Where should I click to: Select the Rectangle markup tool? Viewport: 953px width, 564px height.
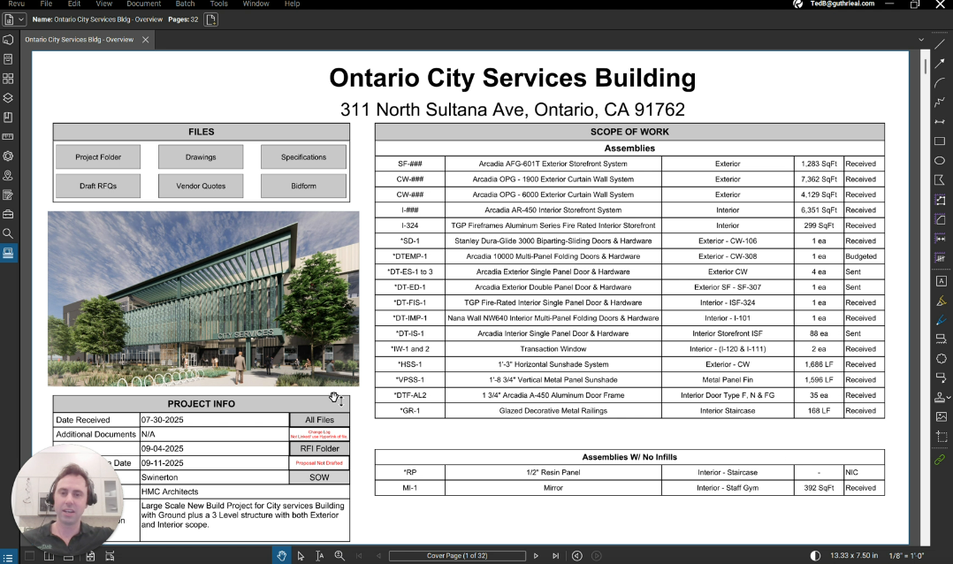(x=940, y=141)
